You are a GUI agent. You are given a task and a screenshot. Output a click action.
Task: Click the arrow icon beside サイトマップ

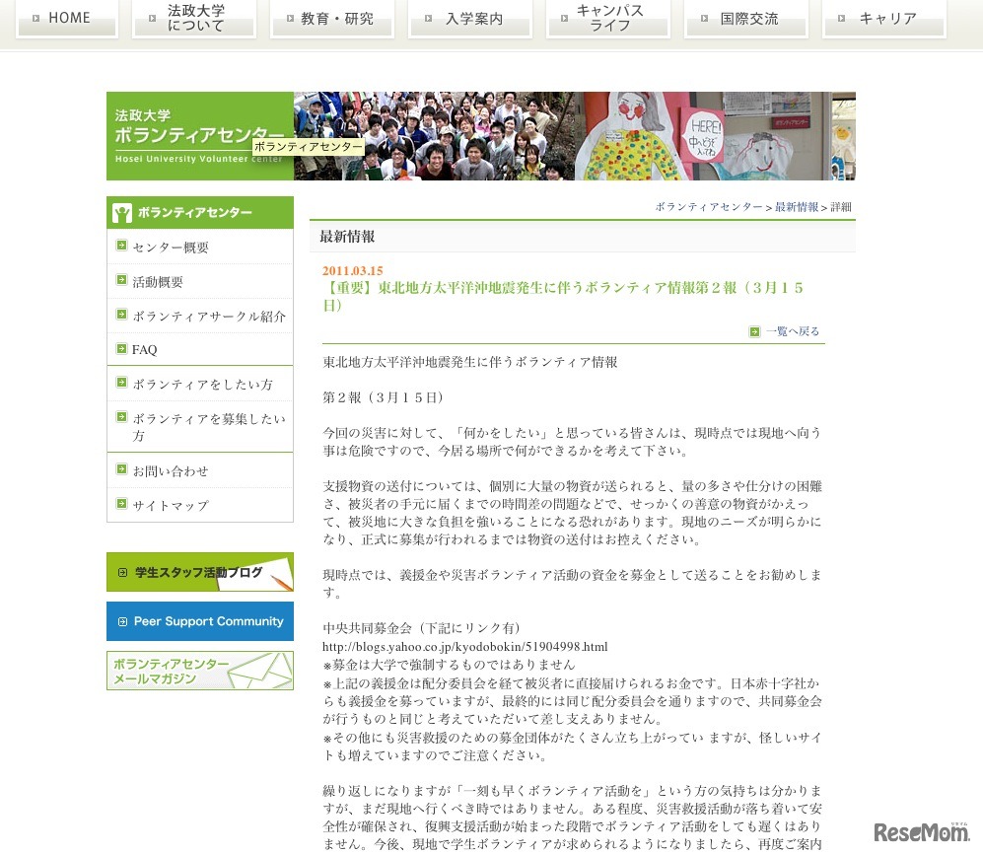point(121,505)
